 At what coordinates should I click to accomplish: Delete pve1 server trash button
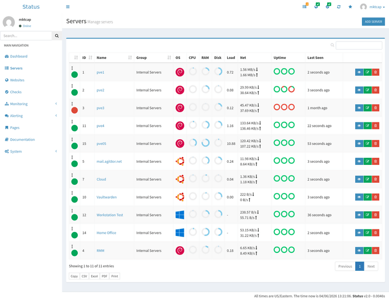(376, 72)
